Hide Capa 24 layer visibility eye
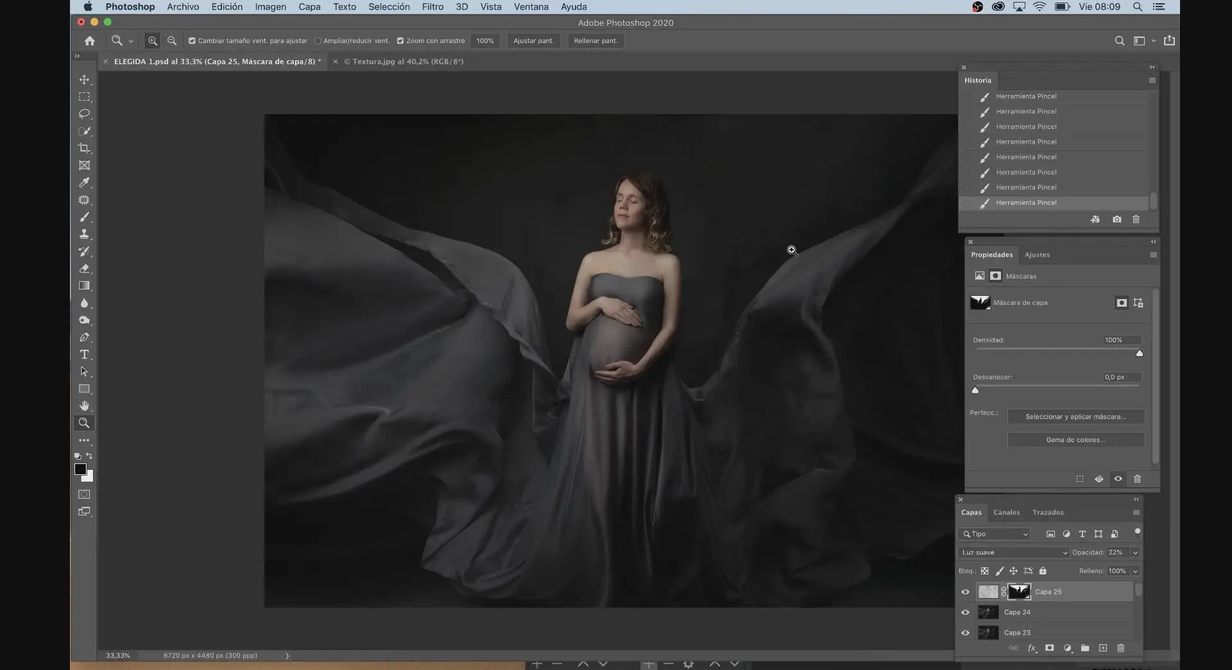This screenshot has width=1232, height=670. 965,612
